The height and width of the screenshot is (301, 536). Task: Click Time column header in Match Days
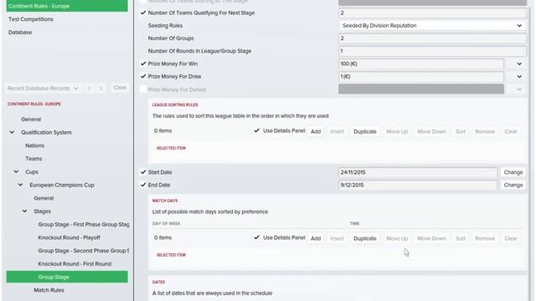(x=354, y=223)
